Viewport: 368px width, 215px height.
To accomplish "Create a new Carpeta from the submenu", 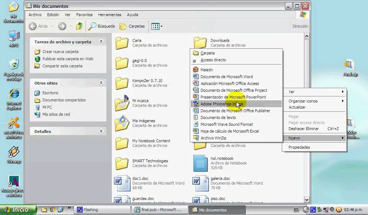I will click(x=236, y=53).
